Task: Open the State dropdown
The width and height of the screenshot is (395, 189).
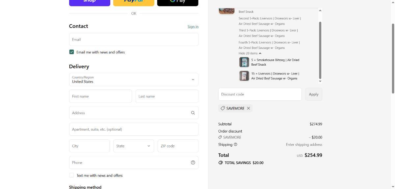Action: click(133, 146)
